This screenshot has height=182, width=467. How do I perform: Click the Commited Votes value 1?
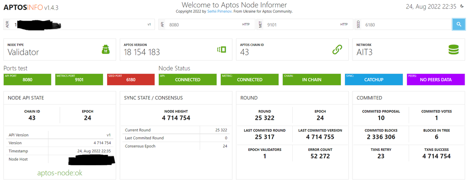[437, 118]
